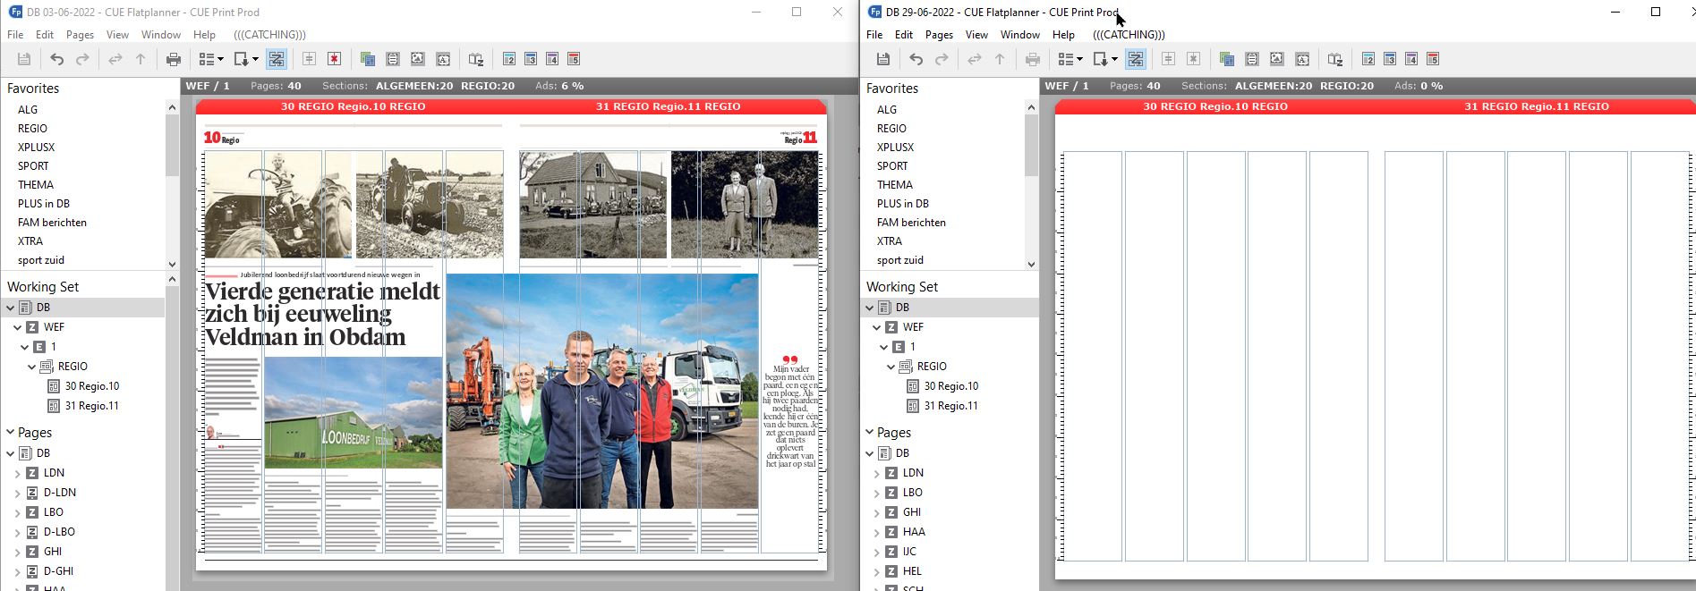The width and height of the screenshot is (1696, 591).
Task: Click the open book icon in the right window toolbar
Action: [x=1334, y=59]
